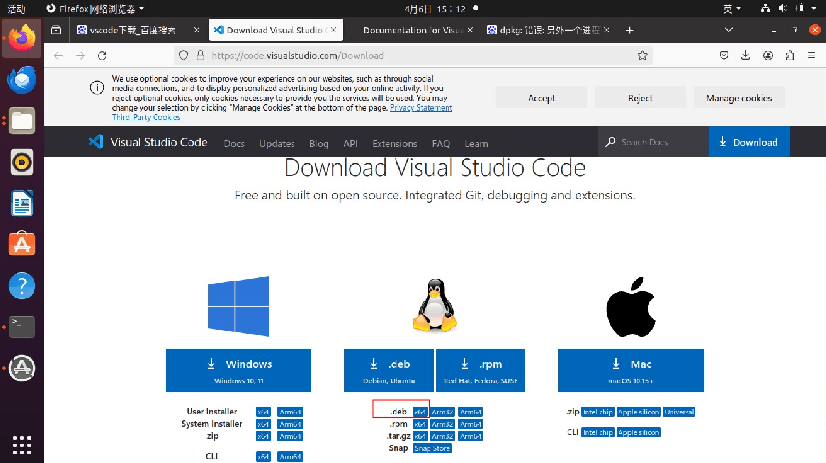
Task: Switch to the dpkg 错误 tab
Action: pos(549,30)
